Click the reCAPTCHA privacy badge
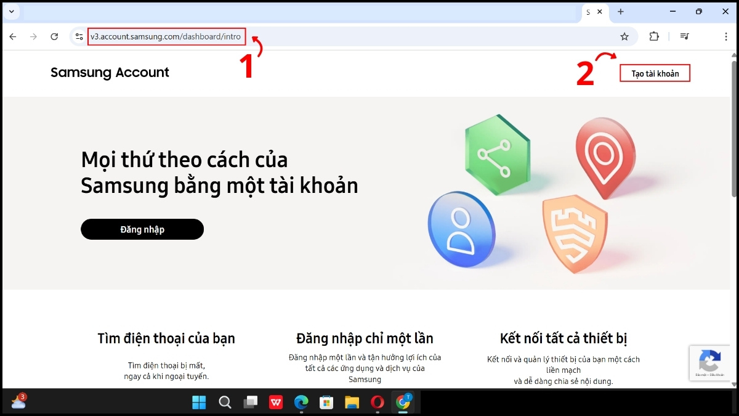Viewport: 739px width, 416px height. 709,363
